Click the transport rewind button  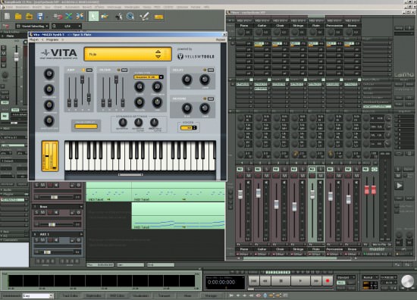(265, 280)
